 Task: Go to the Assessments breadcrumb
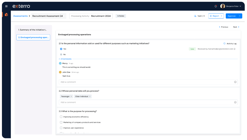click(x=20, y=16)
